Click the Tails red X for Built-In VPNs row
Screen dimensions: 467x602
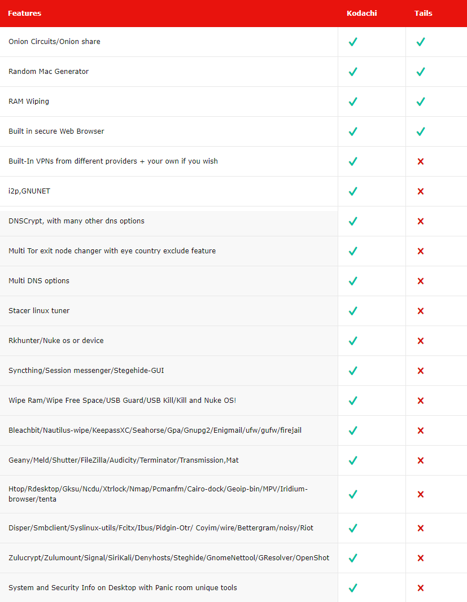[421, 161]
